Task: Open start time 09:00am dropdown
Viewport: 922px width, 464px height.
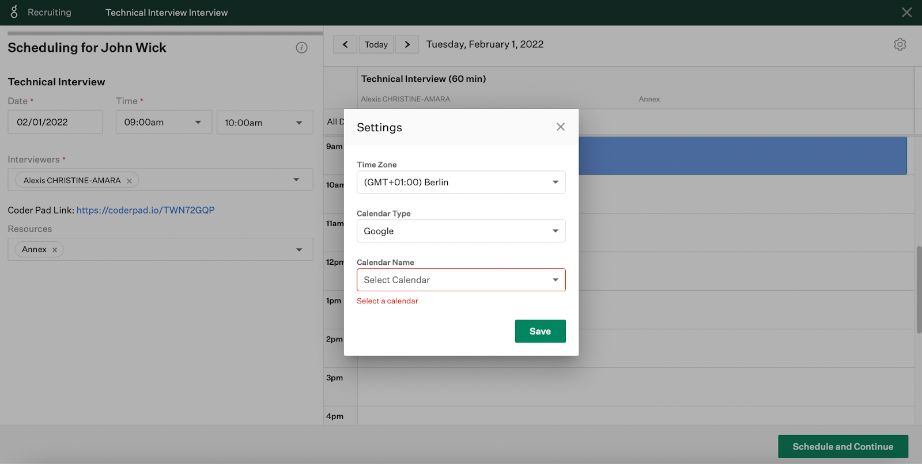Action: tap(164, 122)
